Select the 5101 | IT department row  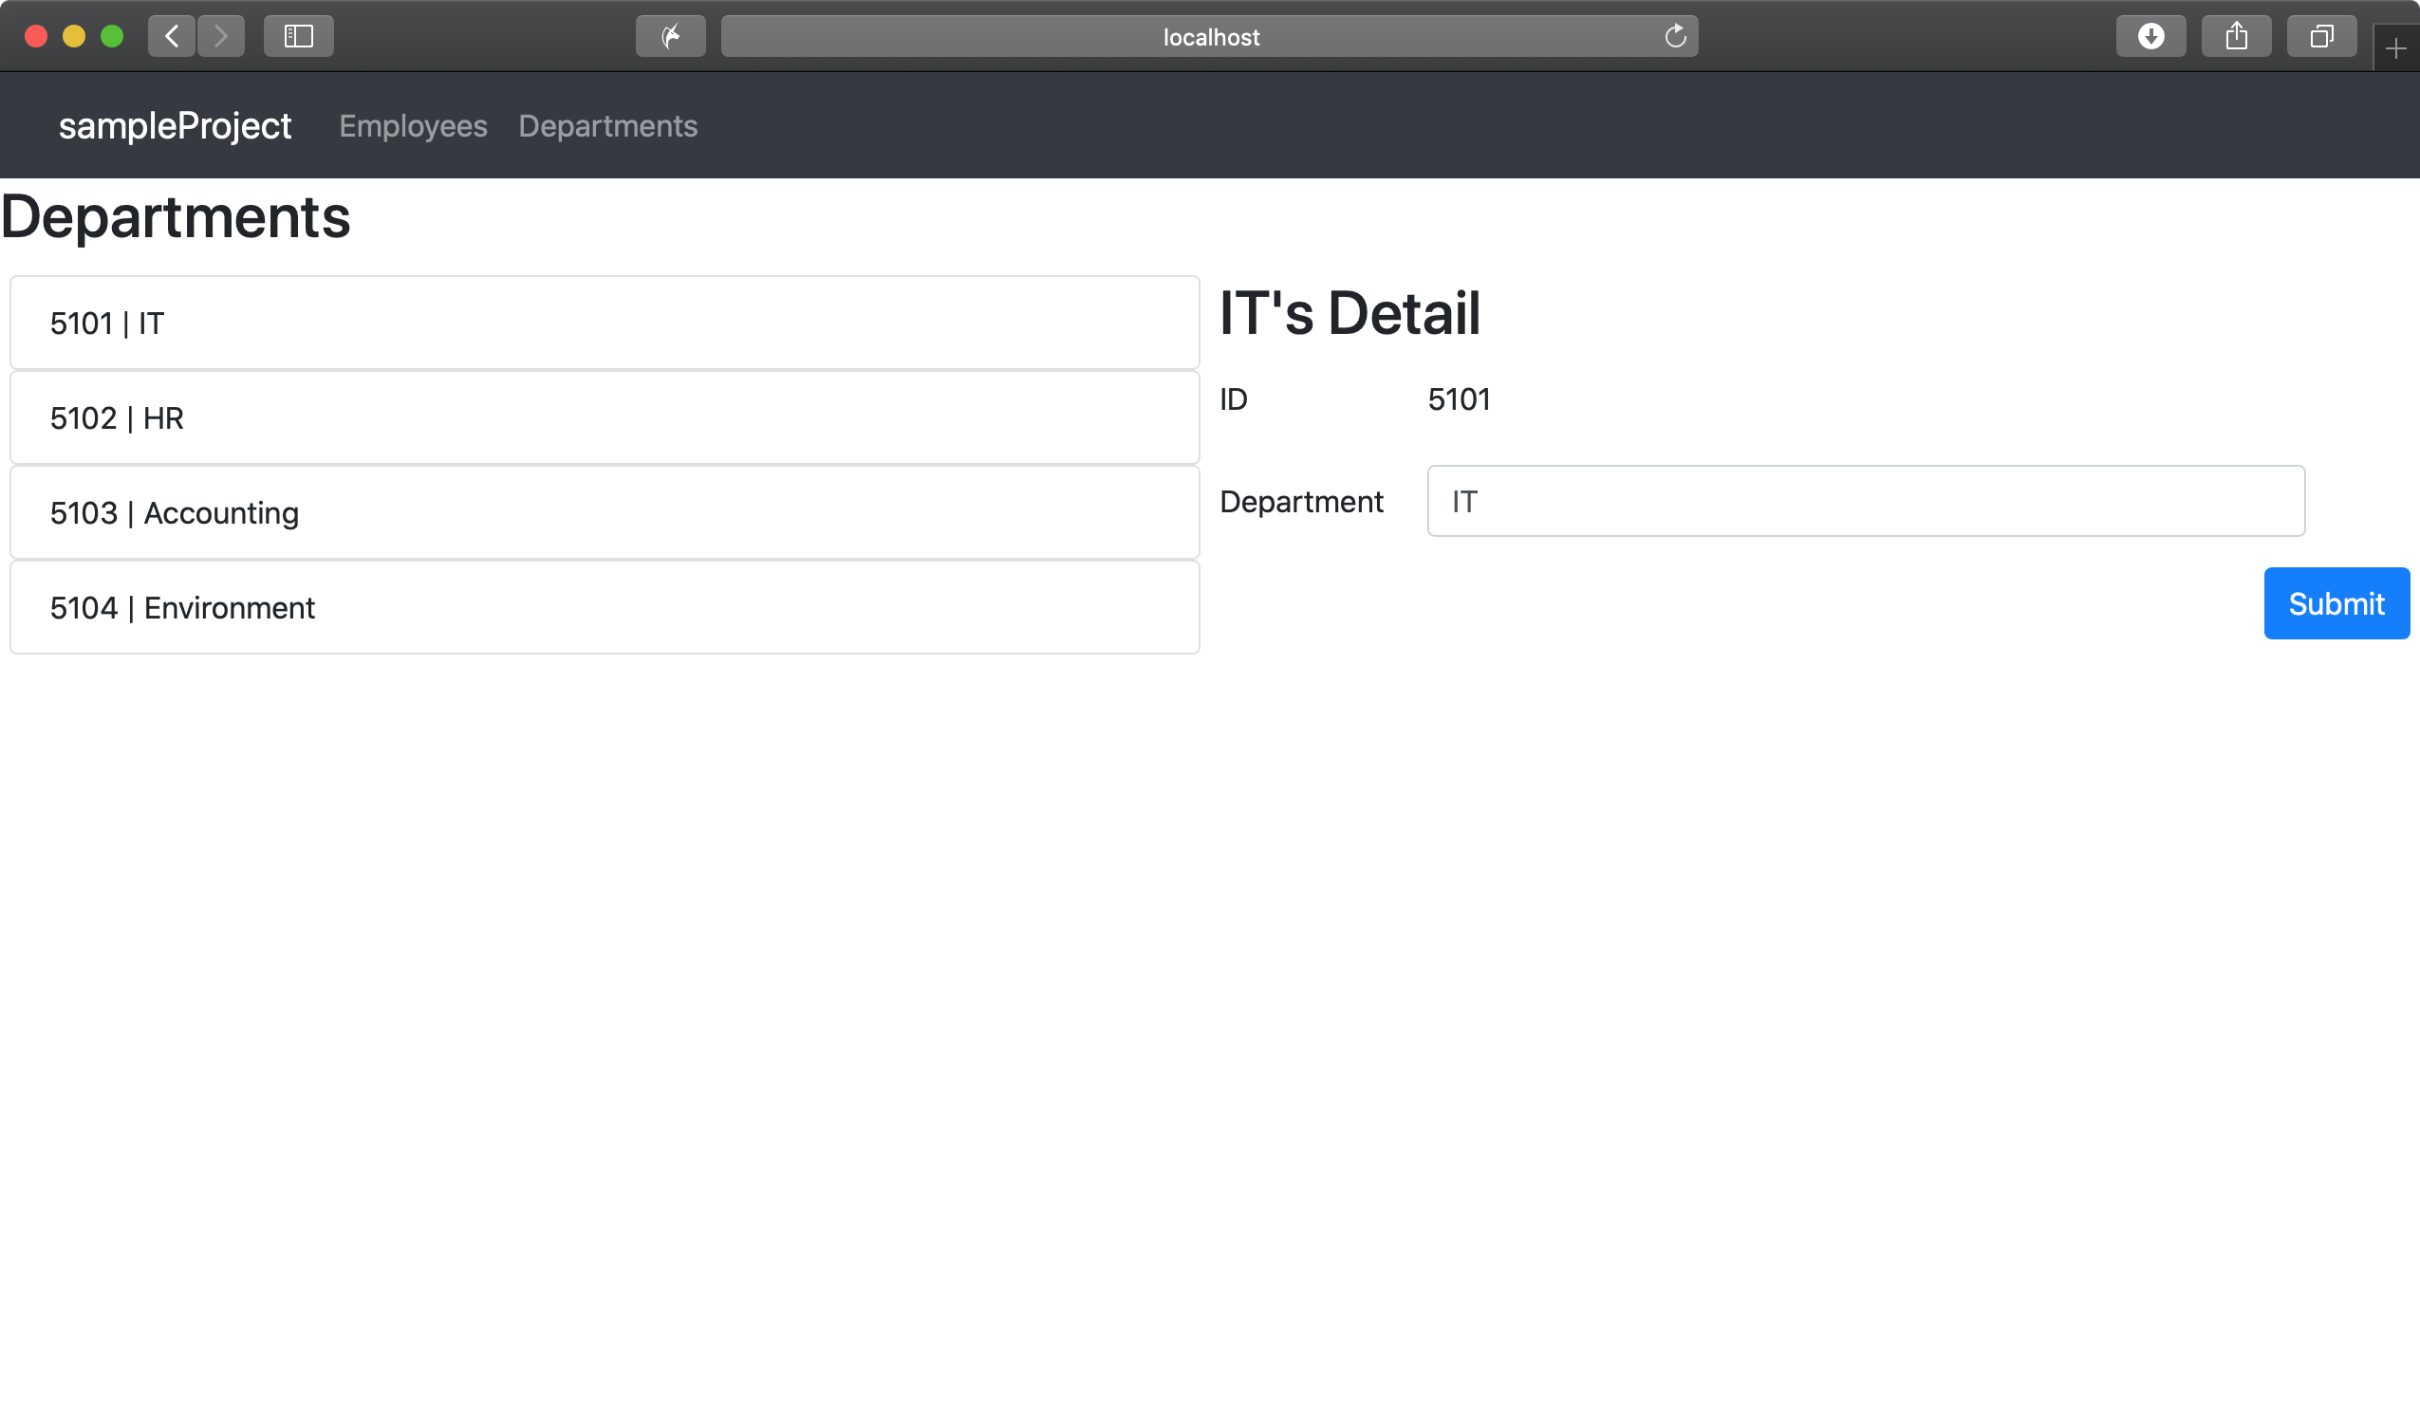point(604,323)
